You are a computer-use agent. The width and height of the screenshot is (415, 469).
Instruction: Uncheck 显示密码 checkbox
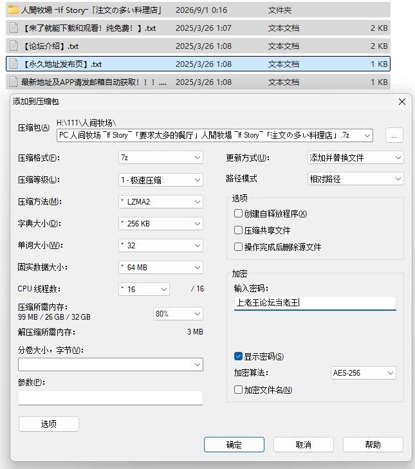click(x=238, y=356)
